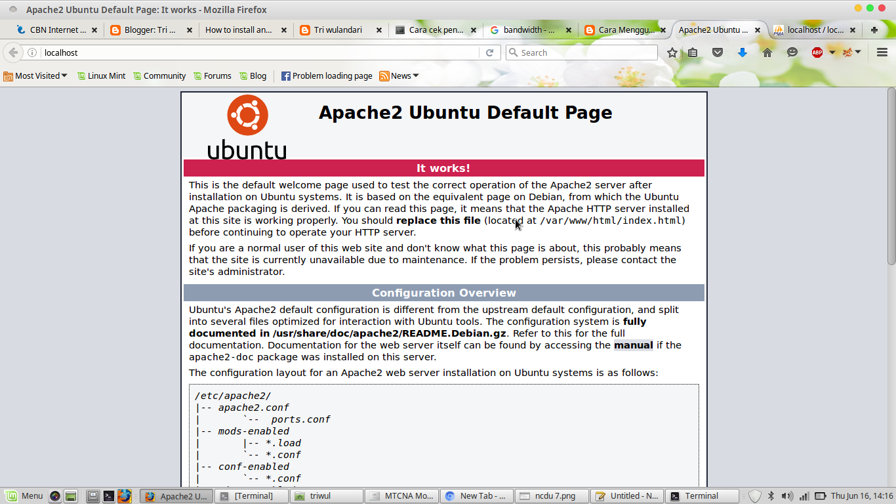Open the Downloads arrow icon

(x=743, y=52)
